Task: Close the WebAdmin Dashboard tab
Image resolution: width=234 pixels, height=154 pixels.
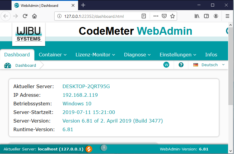Action: (x=73, y=6)
